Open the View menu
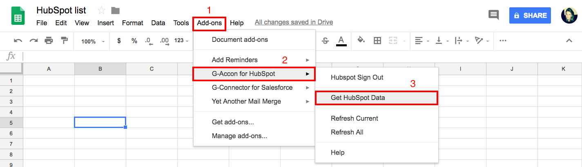Image resolution: width=582 pixels, height=167 pixels. 82,23
